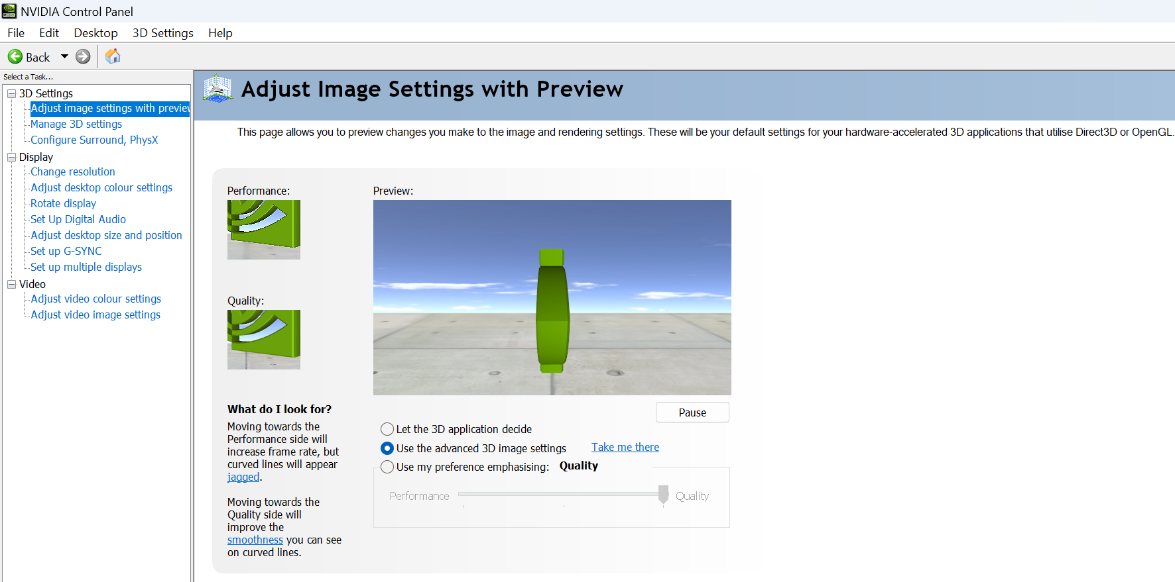Click the Back button label
Screen dimensions: 1175x582
point(38,58)
